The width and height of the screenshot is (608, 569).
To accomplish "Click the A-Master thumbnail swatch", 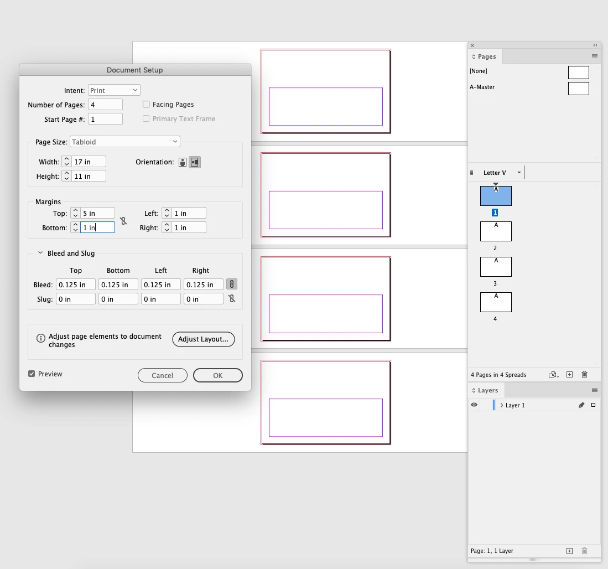I will point(578,88).
